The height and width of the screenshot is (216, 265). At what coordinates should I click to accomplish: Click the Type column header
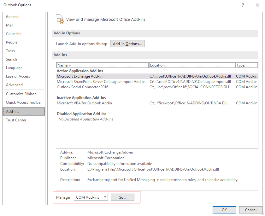(x=247, y=65)
